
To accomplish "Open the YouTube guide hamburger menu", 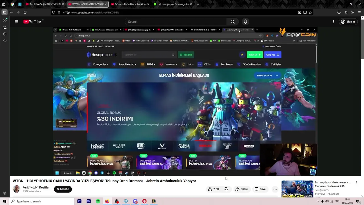I will coord(16,22).
